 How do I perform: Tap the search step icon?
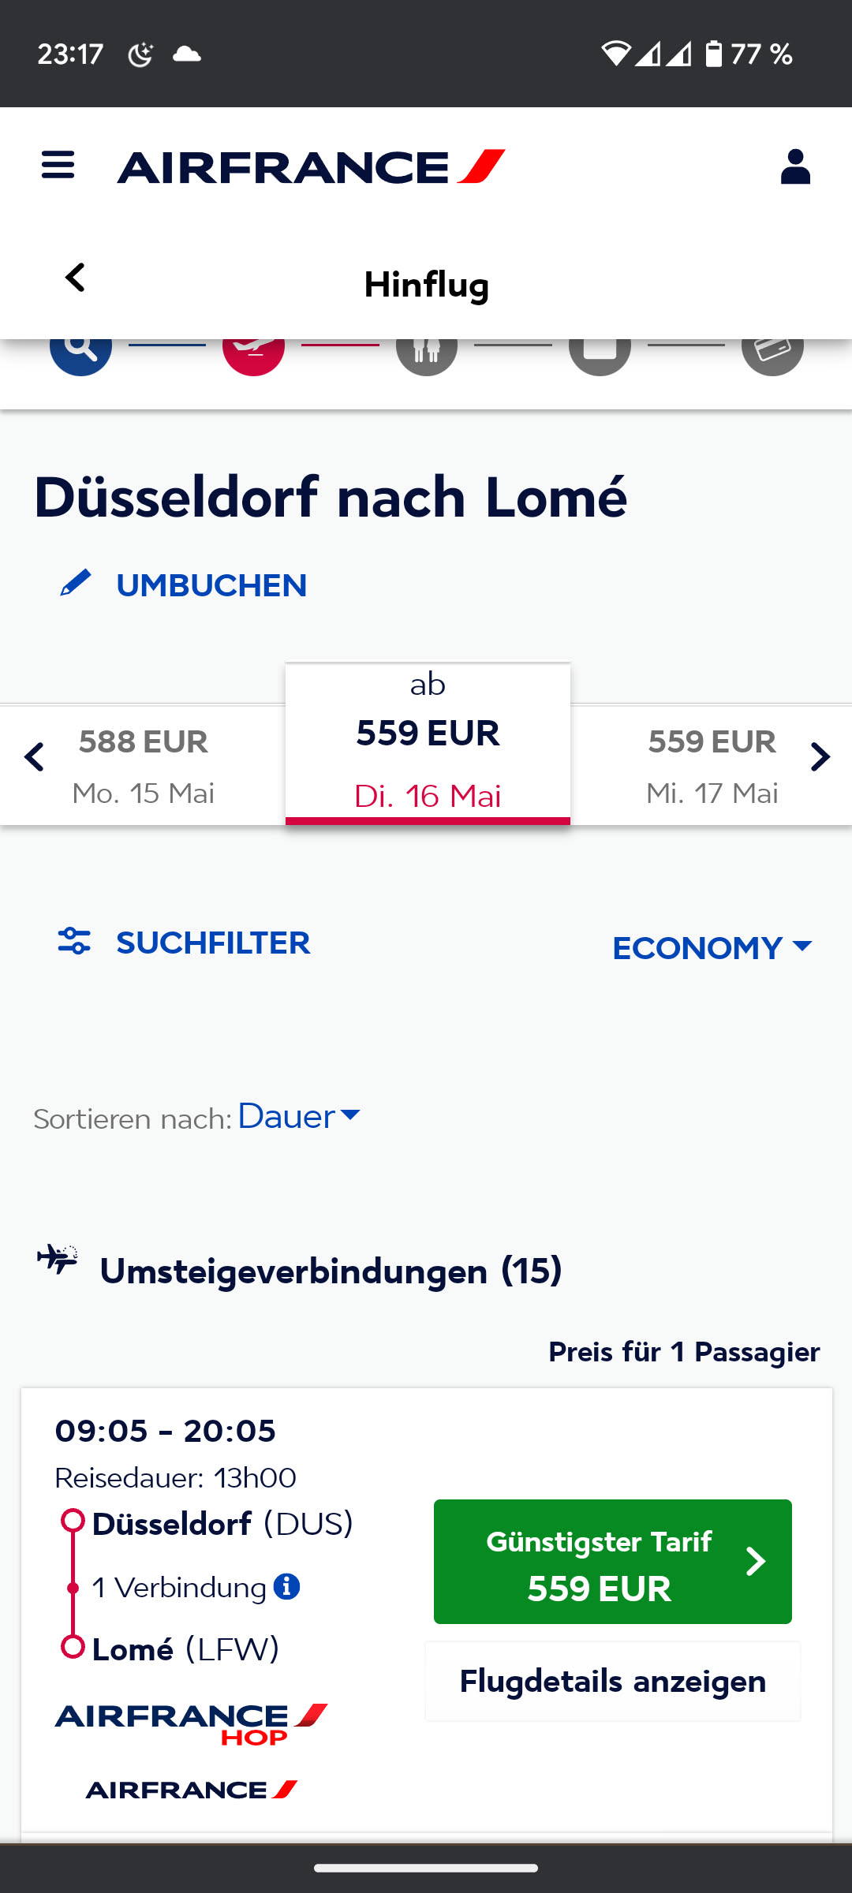tap(80, 350)
